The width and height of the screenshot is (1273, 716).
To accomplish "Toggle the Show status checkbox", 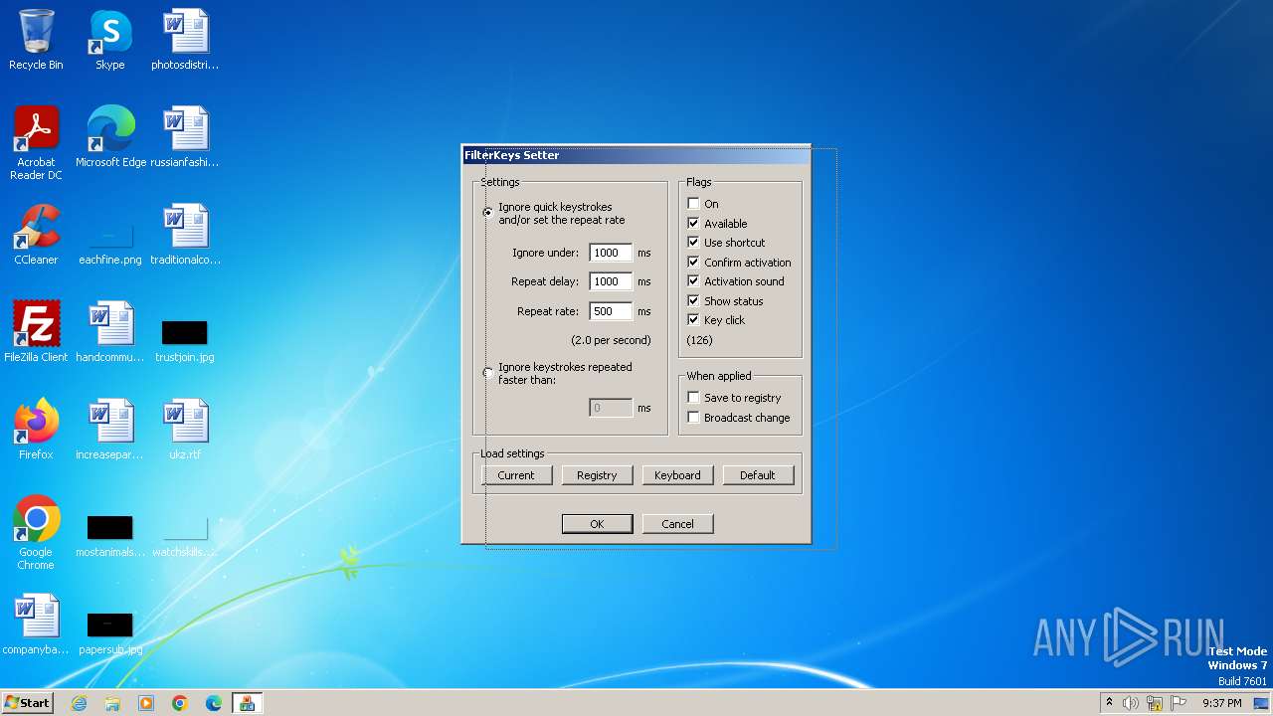I will (x=694, y=300).
